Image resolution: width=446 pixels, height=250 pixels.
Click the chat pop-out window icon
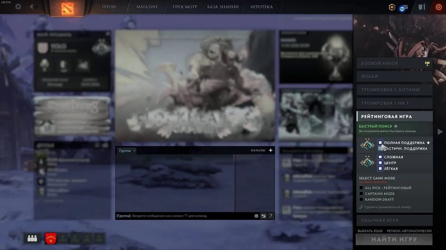pyautogui.click(x=263, y=216)
